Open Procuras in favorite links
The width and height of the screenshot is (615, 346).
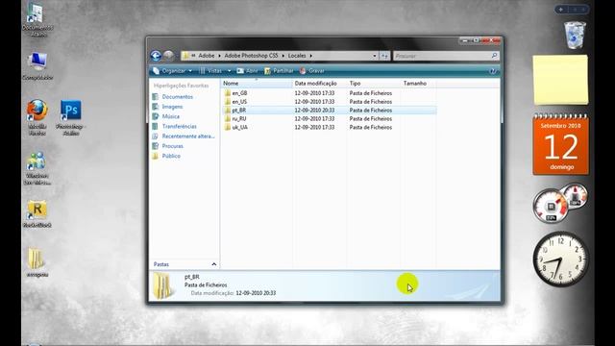(x=173, y=146)
